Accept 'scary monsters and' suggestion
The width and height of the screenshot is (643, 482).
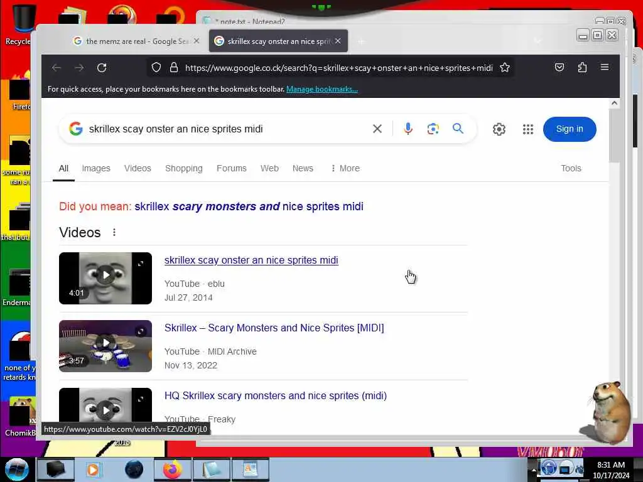pos(249,206)
